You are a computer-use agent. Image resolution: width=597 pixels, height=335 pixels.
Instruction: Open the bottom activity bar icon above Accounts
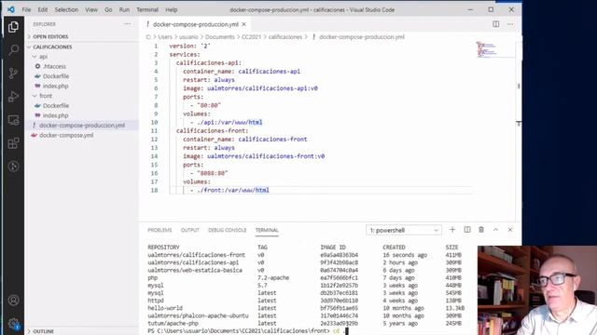coord(13,167)
